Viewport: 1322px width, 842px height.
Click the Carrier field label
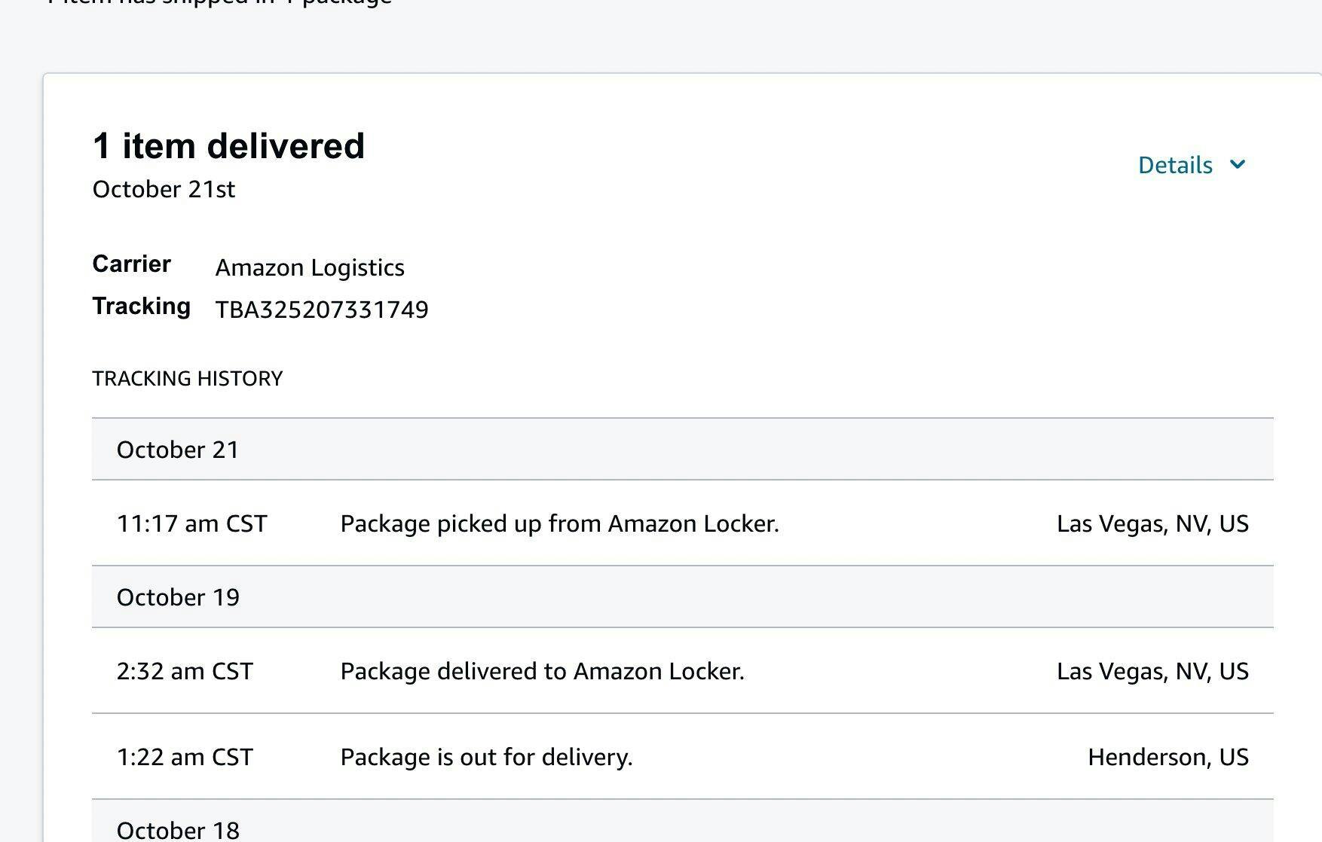131,264
